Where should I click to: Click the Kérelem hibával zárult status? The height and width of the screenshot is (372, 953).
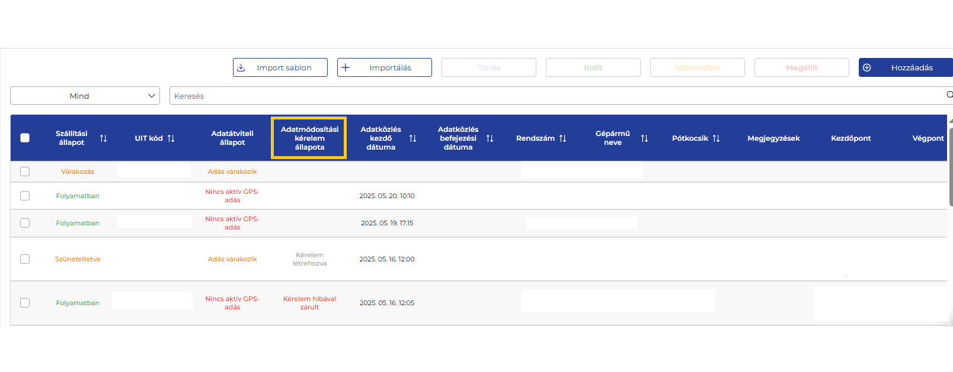[309, 303]
